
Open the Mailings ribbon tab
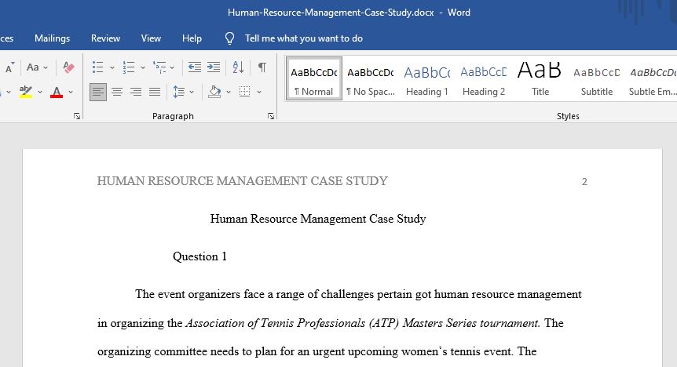53,38
